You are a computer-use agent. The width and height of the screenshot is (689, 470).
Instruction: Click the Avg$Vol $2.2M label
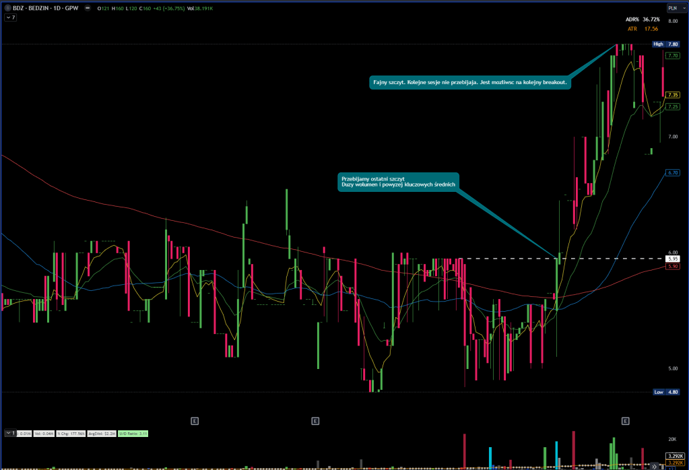[x=103, y=433]
